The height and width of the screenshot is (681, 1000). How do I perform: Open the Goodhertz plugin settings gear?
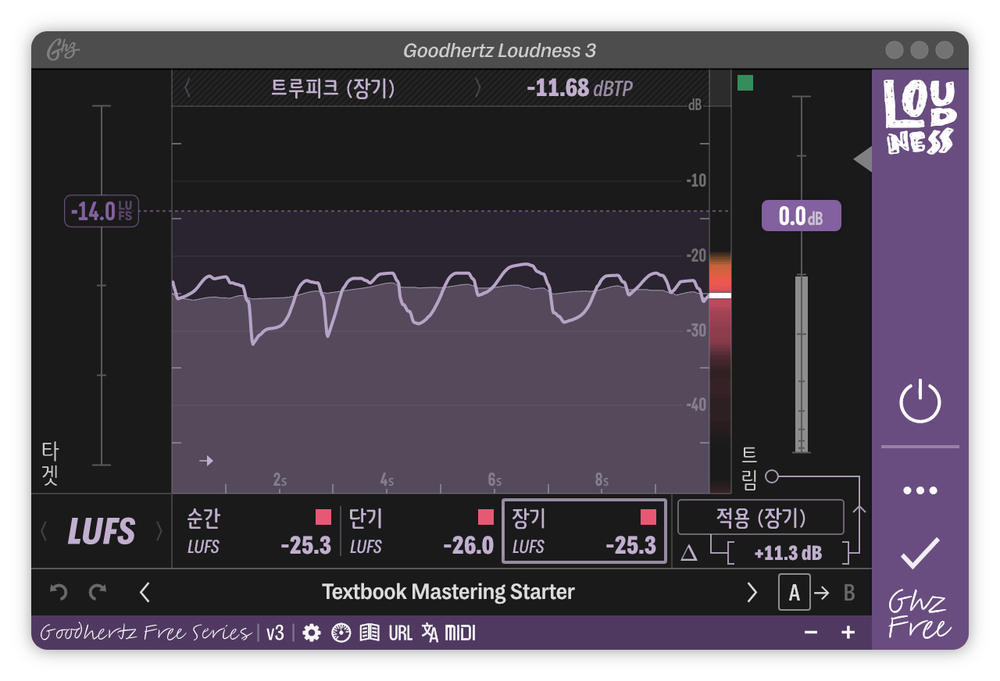(x=312, y=633)
